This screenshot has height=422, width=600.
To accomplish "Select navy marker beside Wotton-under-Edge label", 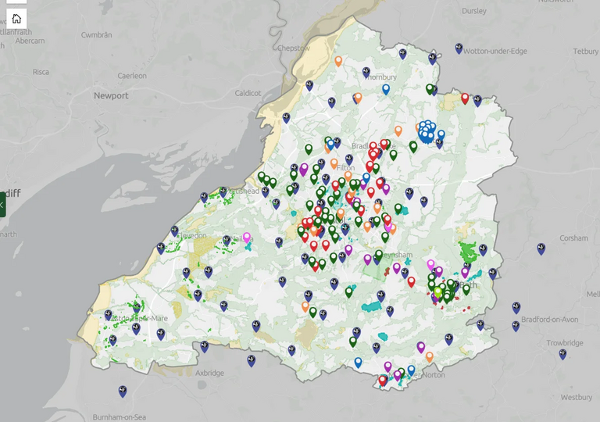I will (459, 48).
